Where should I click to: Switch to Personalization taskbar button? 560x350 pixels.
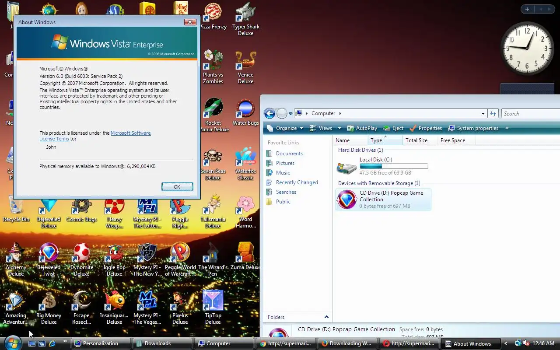[101, 343]
